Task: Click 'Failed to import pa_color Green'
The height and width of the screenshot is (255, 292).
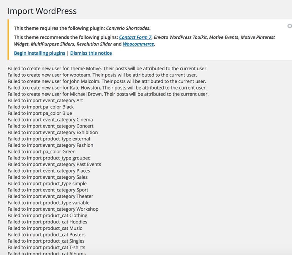Action: (42, 152)
